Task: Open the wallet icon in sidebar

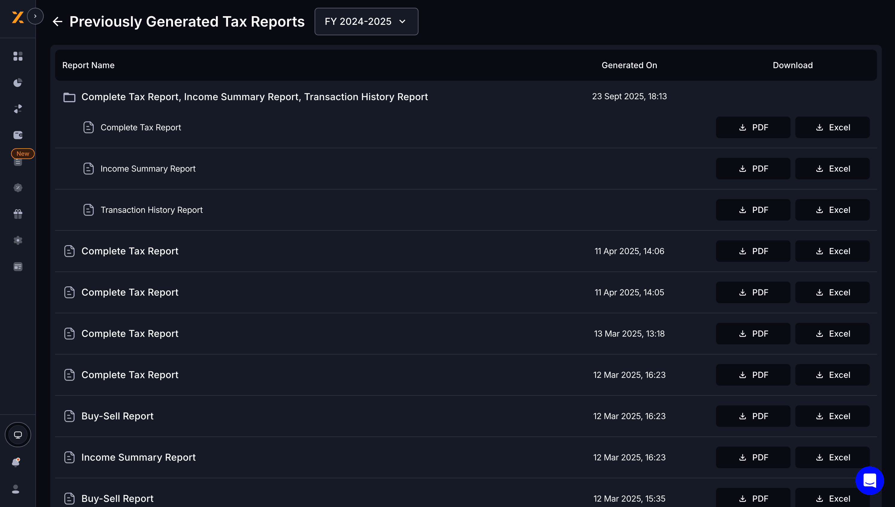Action: click(x=18, y=135)
